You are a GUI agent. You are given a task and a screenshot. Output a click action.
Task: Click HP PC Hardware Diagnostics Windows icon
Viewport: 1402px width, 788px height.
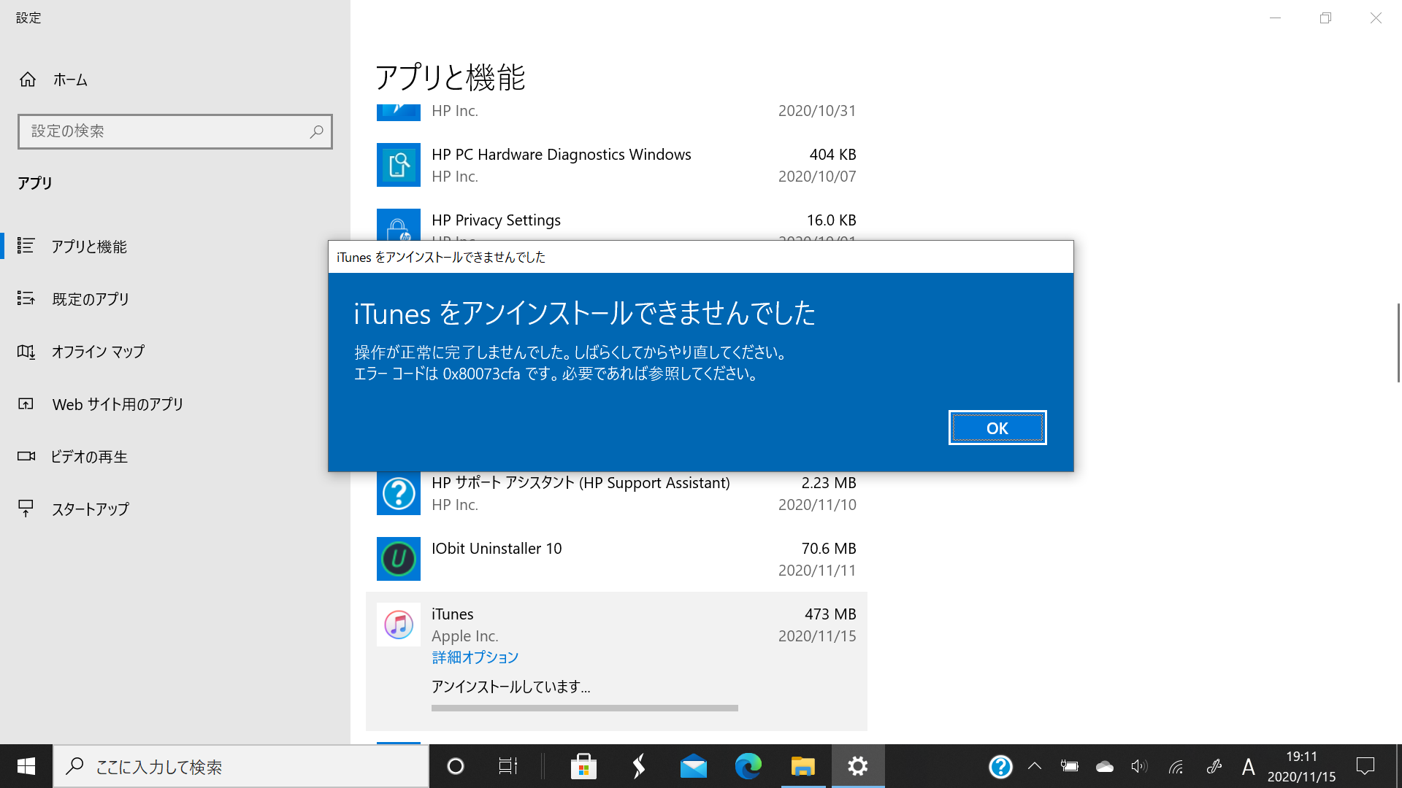point(399,165)
